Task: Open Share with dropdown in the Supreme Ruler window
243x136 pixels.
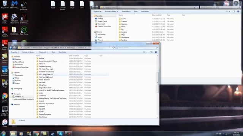Action: [x=126, y=11]
